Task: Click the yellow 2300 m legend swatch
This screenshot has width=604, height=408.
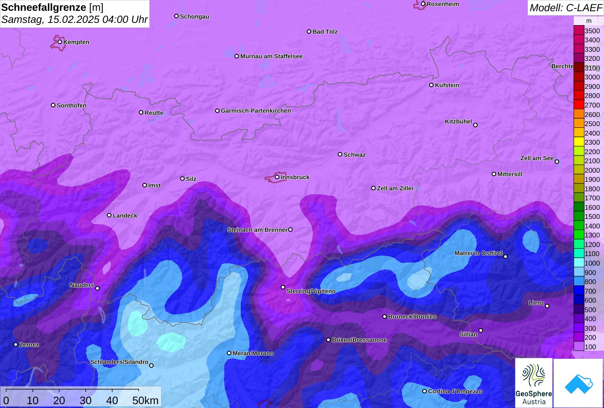Action: point(579,142)
